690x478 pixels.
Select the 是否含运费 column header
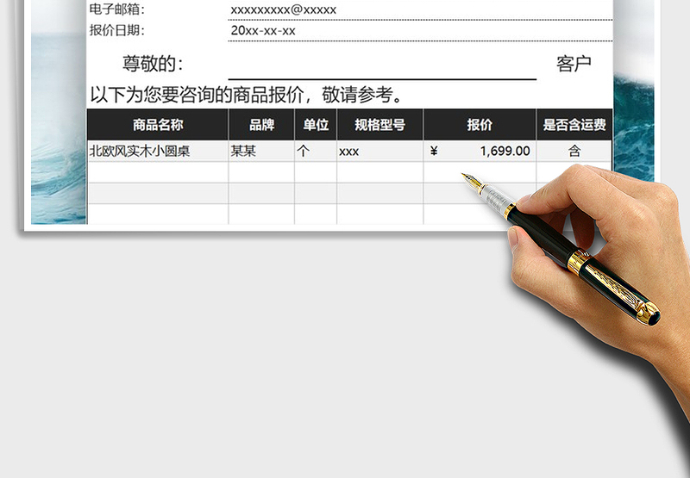[x=574, y=125]
